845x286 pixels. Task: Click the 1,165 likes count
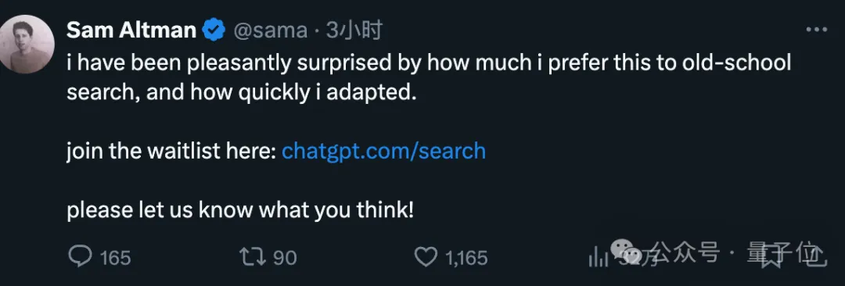pyautogui.click(x=466, y=258)
